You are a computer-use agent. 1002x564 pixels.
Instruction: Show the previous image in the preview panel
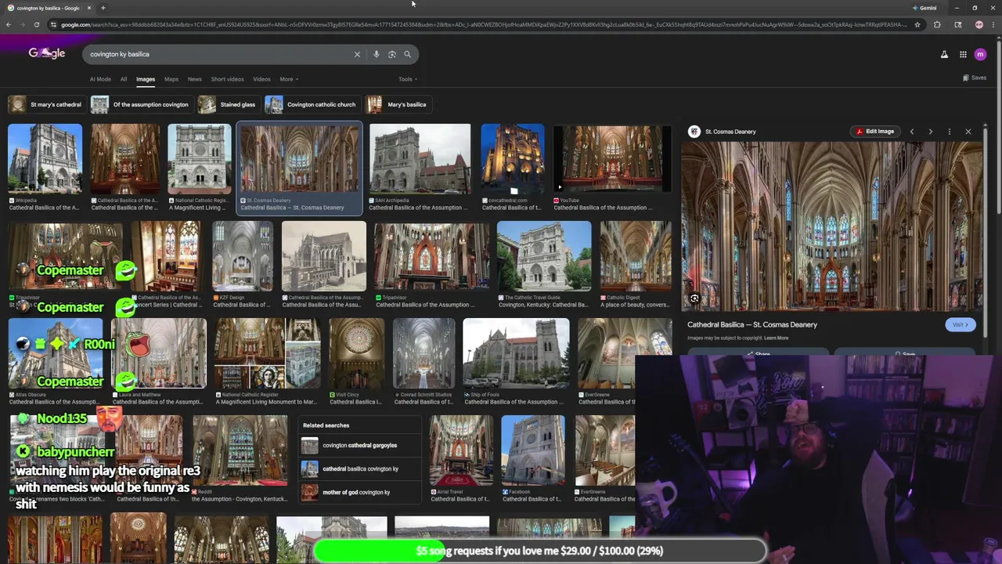pos(912,132)
